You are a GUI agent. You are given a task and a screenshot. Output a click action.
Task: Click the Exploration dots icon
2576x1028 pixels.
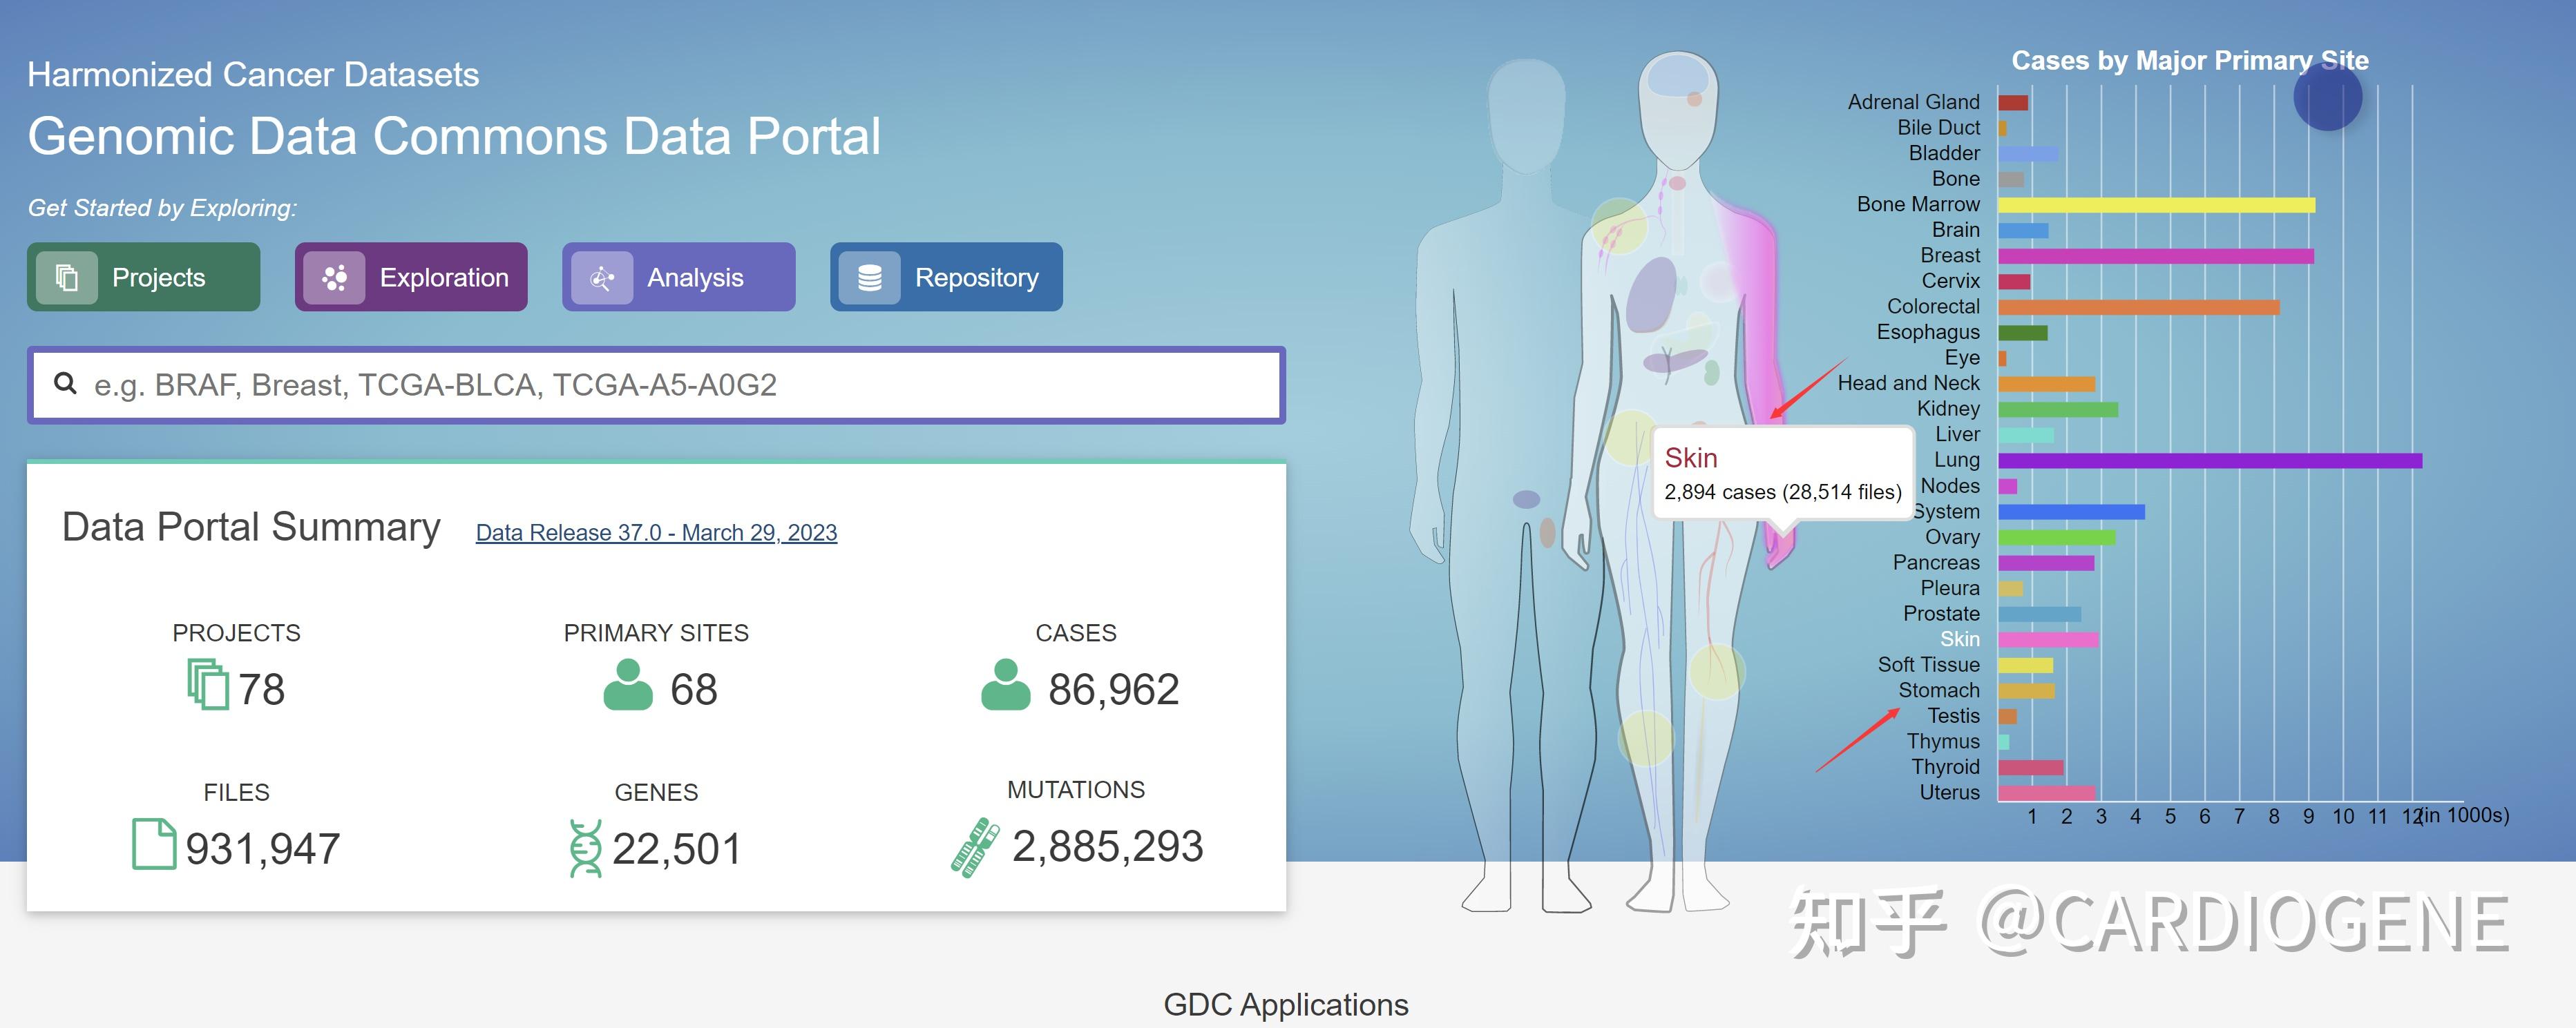(x=336, y=278)
